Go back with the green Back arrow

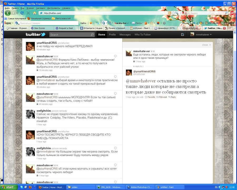pos(8,13)
